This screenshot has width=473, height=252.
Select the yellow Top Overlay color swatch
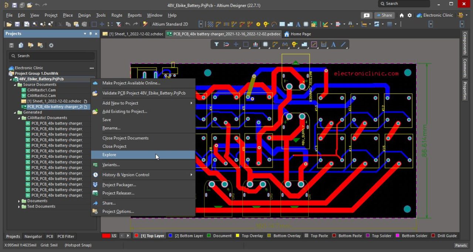tap(237, 236)
